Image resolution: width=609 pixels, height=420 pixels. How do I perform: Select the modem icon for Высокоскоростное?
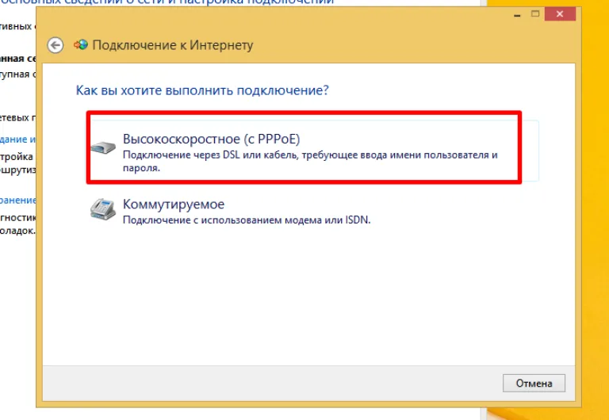[x=103, y=147]
